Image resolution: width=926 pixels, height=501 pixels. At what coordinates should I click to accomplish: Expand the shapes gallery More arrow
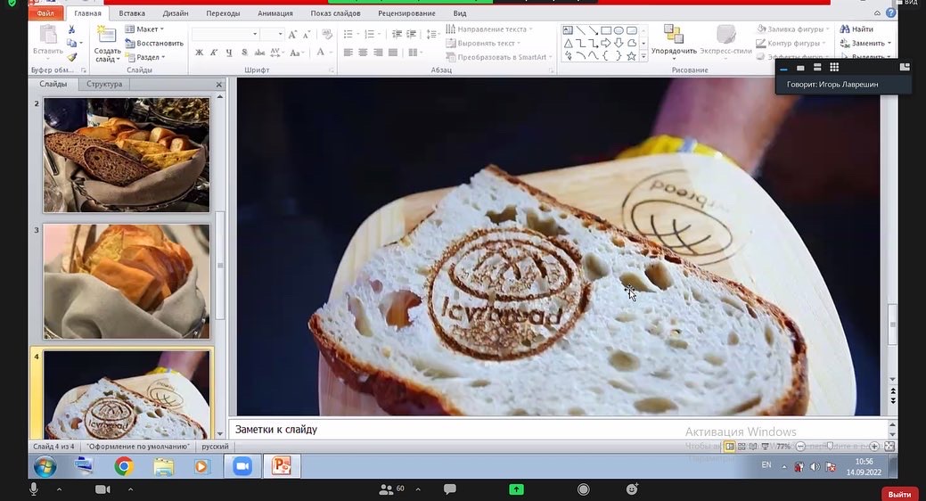click(643, 57)
